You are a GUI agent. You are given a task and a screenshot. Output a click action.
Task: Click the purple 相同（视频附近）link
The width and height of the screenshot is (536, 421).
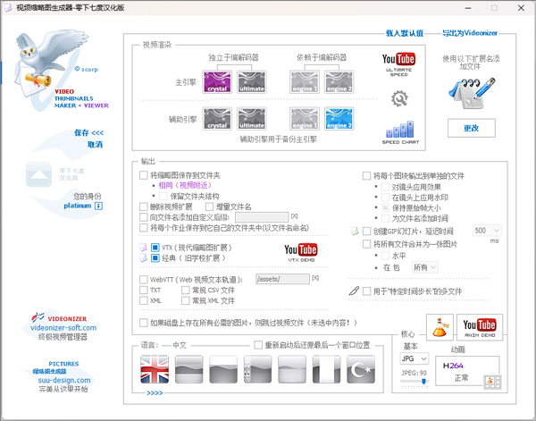[185, 185]
